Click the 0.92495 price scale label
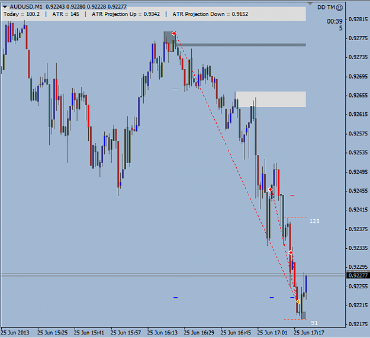Image resolution: width=370 pixels, height=338 pixels. [x=358, y=172]
